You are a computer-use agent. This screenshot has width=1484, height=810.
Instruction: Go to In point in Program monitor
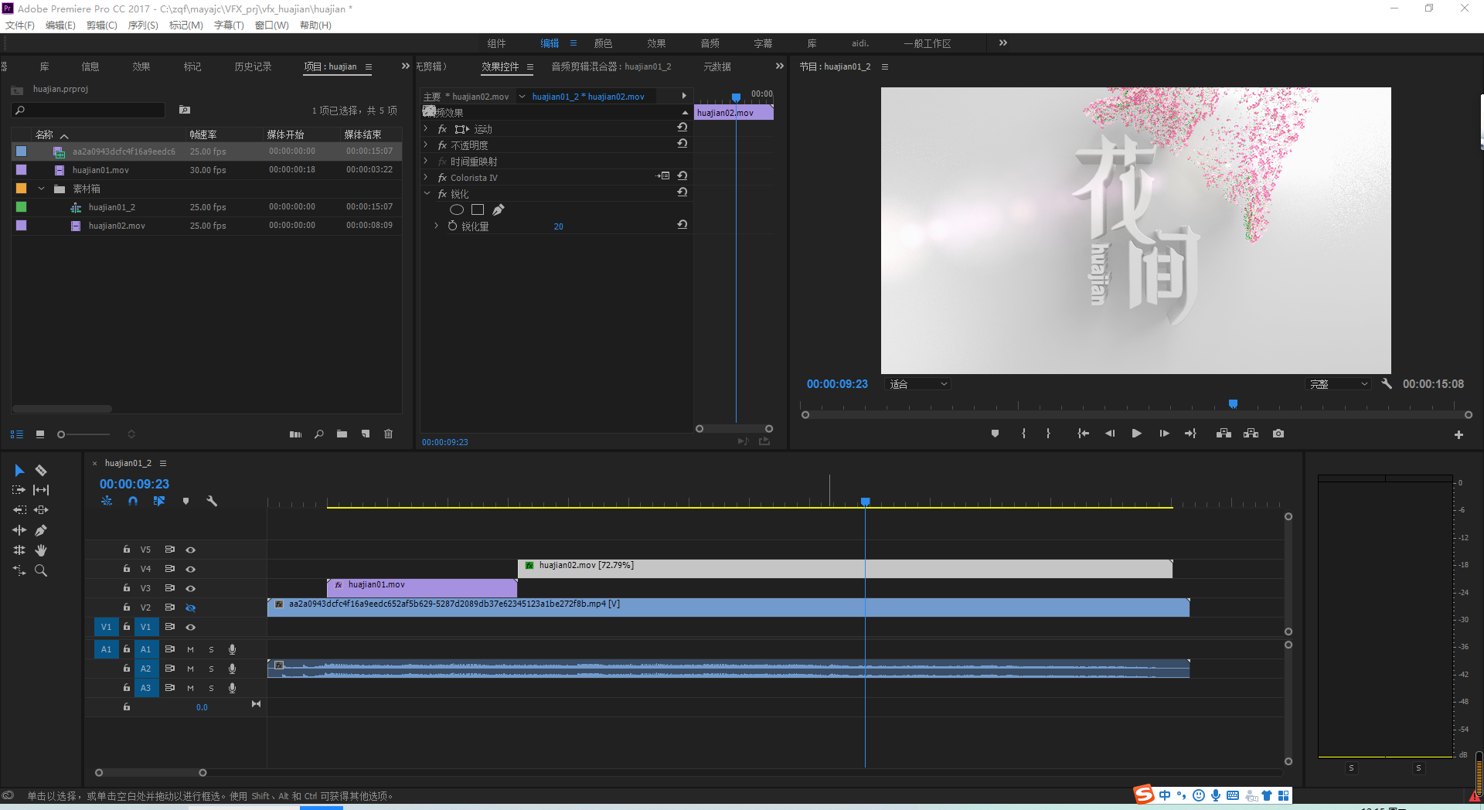(x=1083, y=434)
